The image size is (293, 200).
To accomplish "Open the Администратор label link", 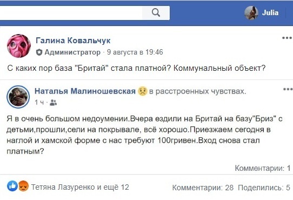I will point(72,52).
